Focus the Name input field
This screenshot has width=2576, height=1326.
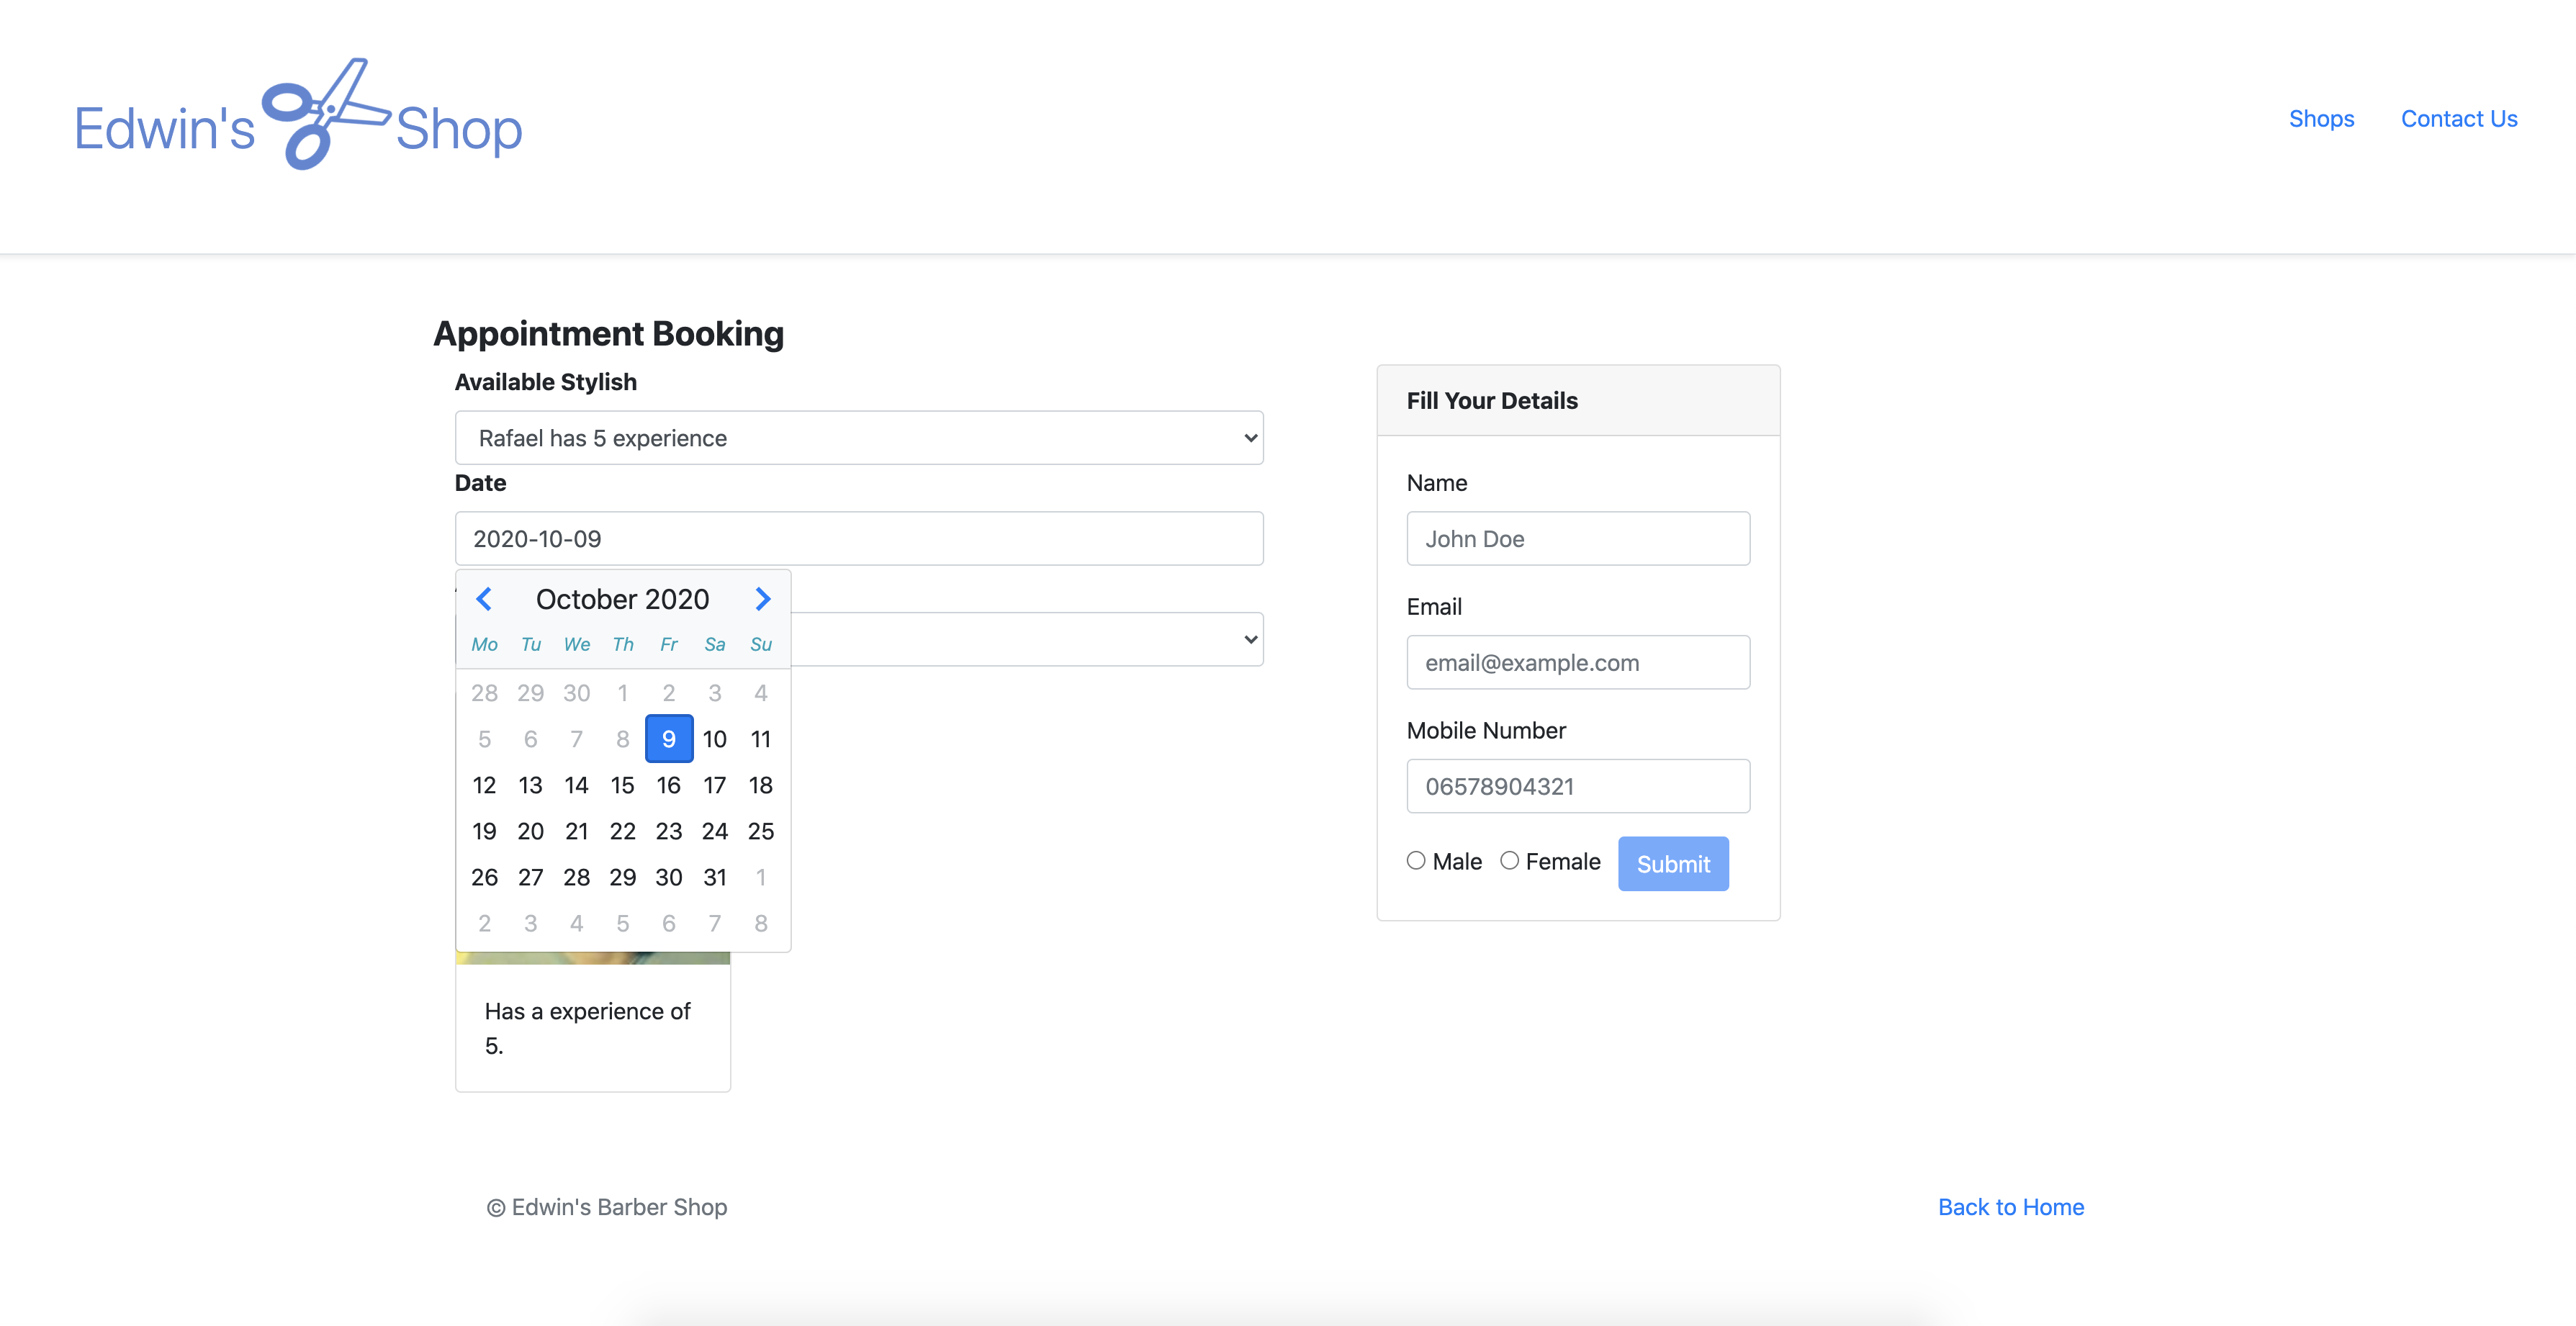point(1577,539)
